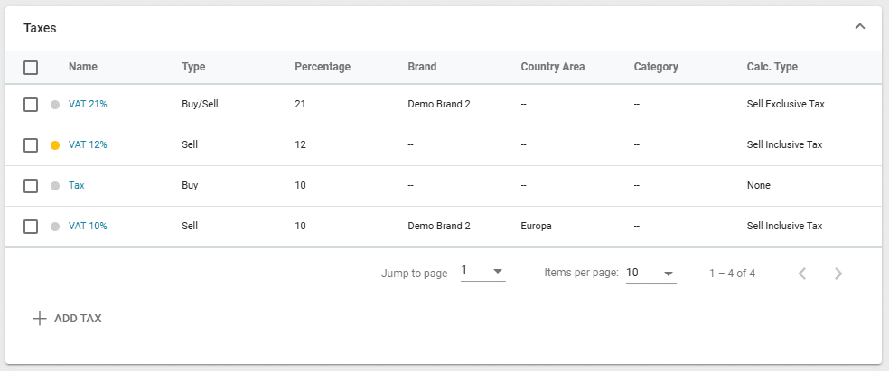Viewport: 889px width, 371px height.
Task: Open the Items per page dropdown
Action: point(650,273)
